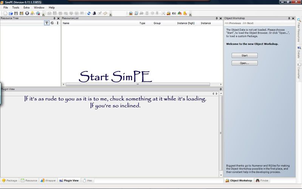The image size is (302, 189).
Task: Click the black hat icon in toolbar
Action: 94,13
